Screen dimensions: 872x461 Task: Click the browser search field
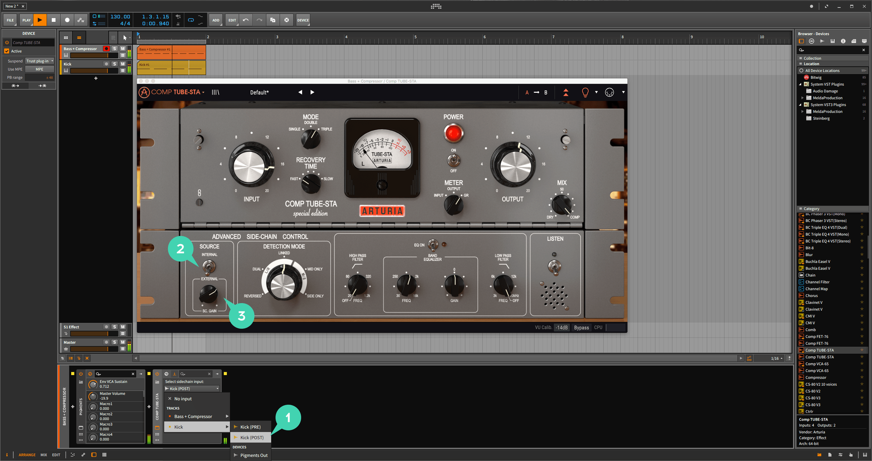[832, 50]
